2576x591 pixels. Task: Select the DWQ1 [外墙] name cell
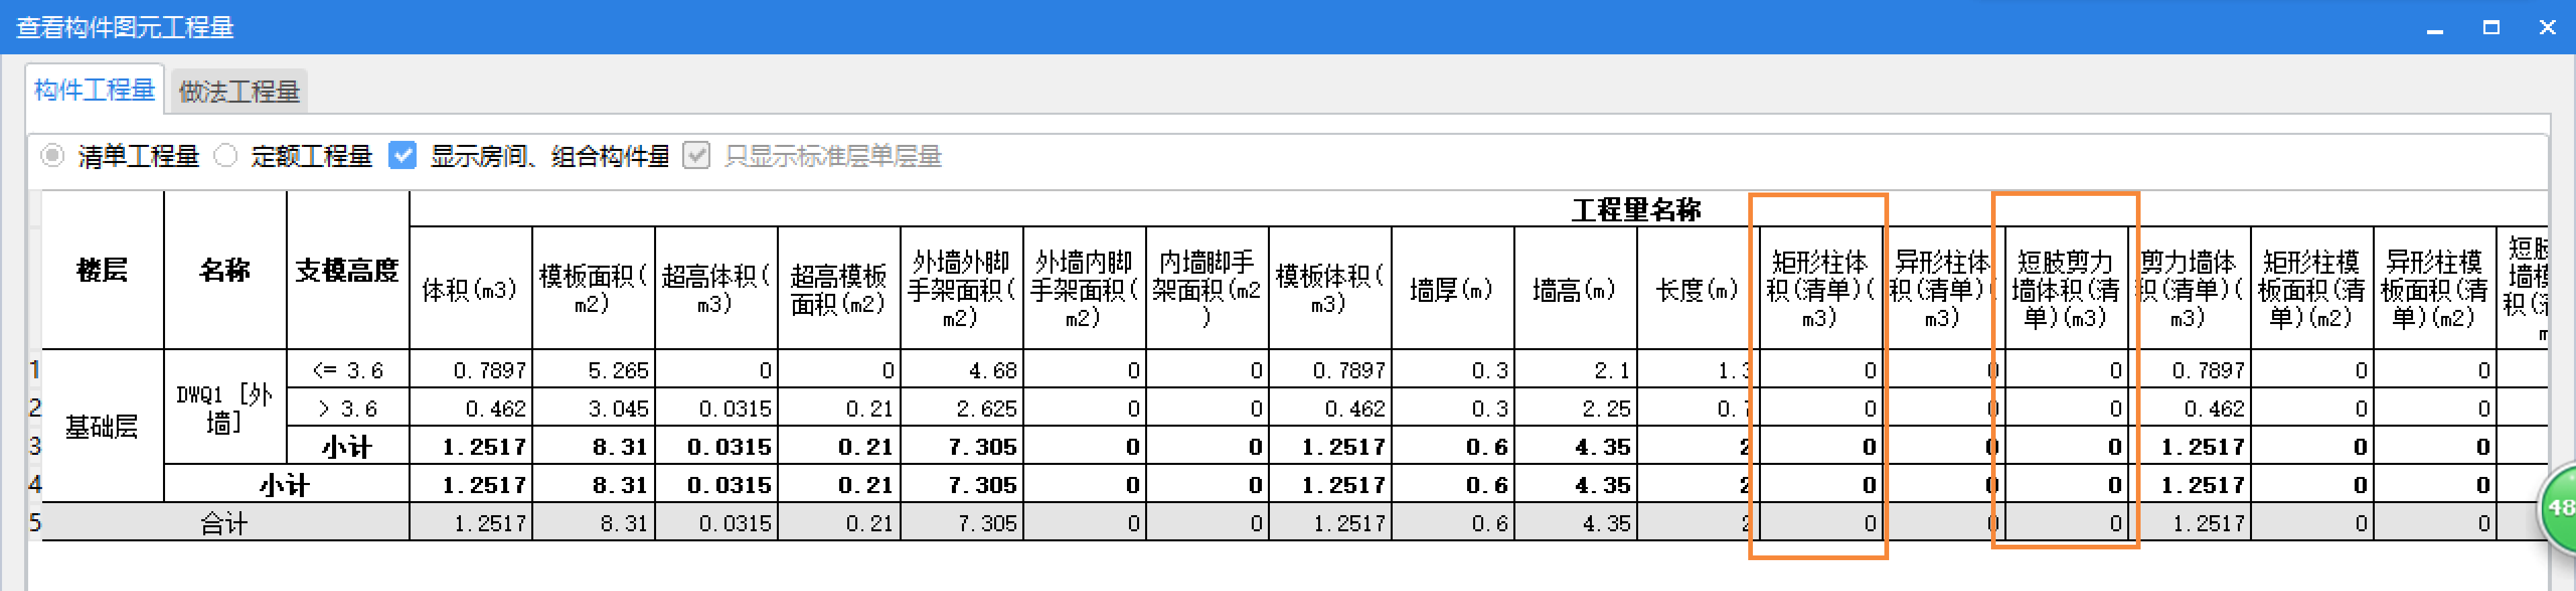coord(225,407)
